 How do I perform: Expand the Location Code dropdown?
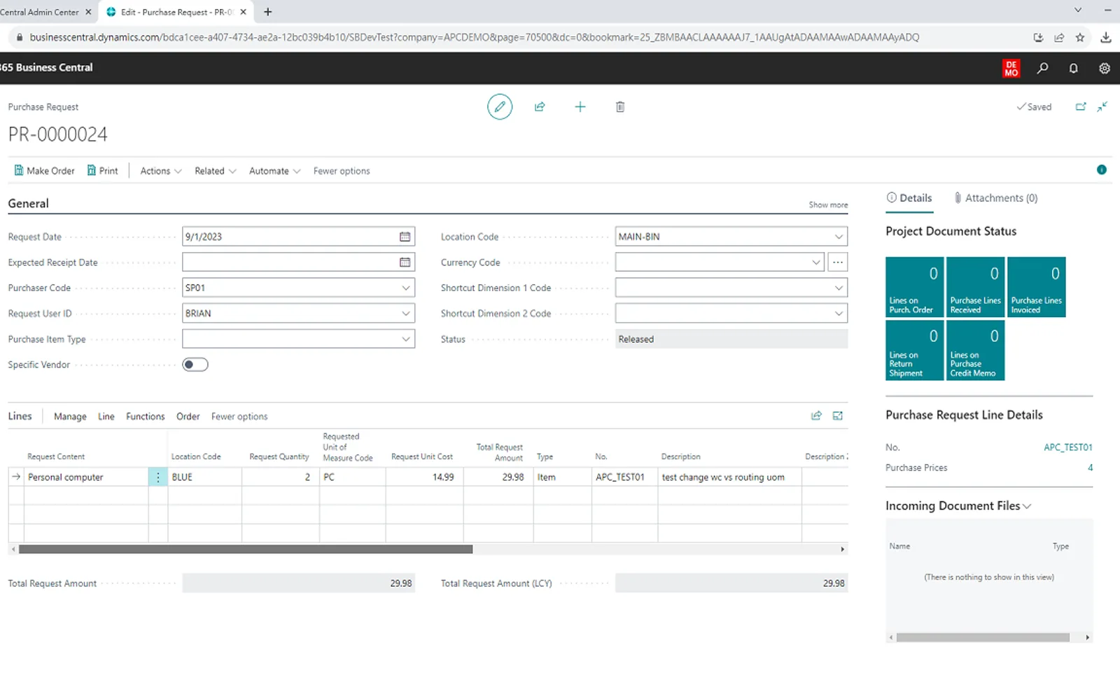839,237
